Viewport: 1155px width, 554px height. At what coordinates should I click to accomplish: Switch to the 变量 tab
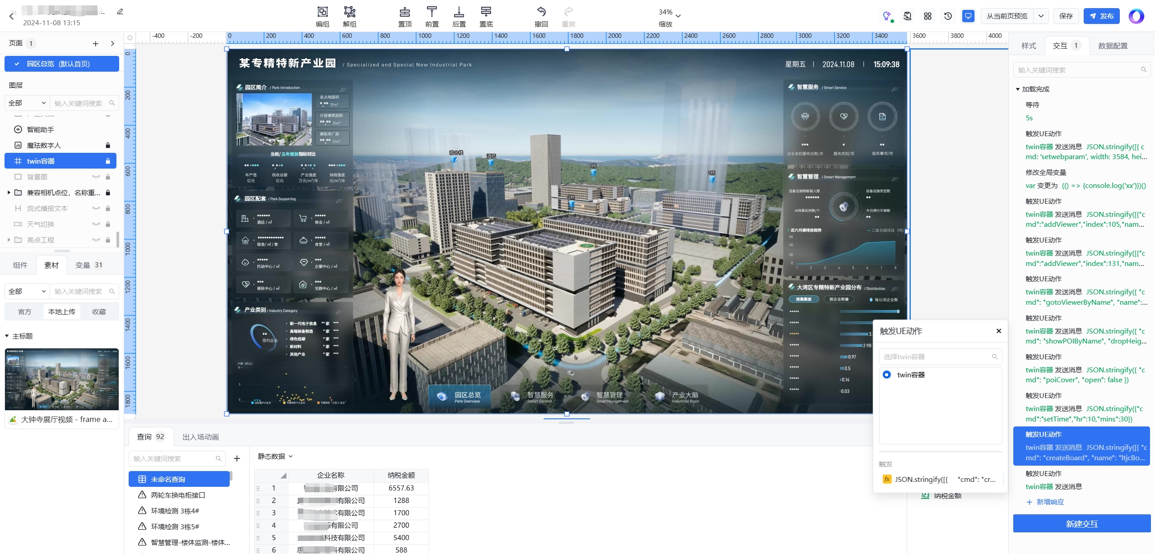point(89,266)
